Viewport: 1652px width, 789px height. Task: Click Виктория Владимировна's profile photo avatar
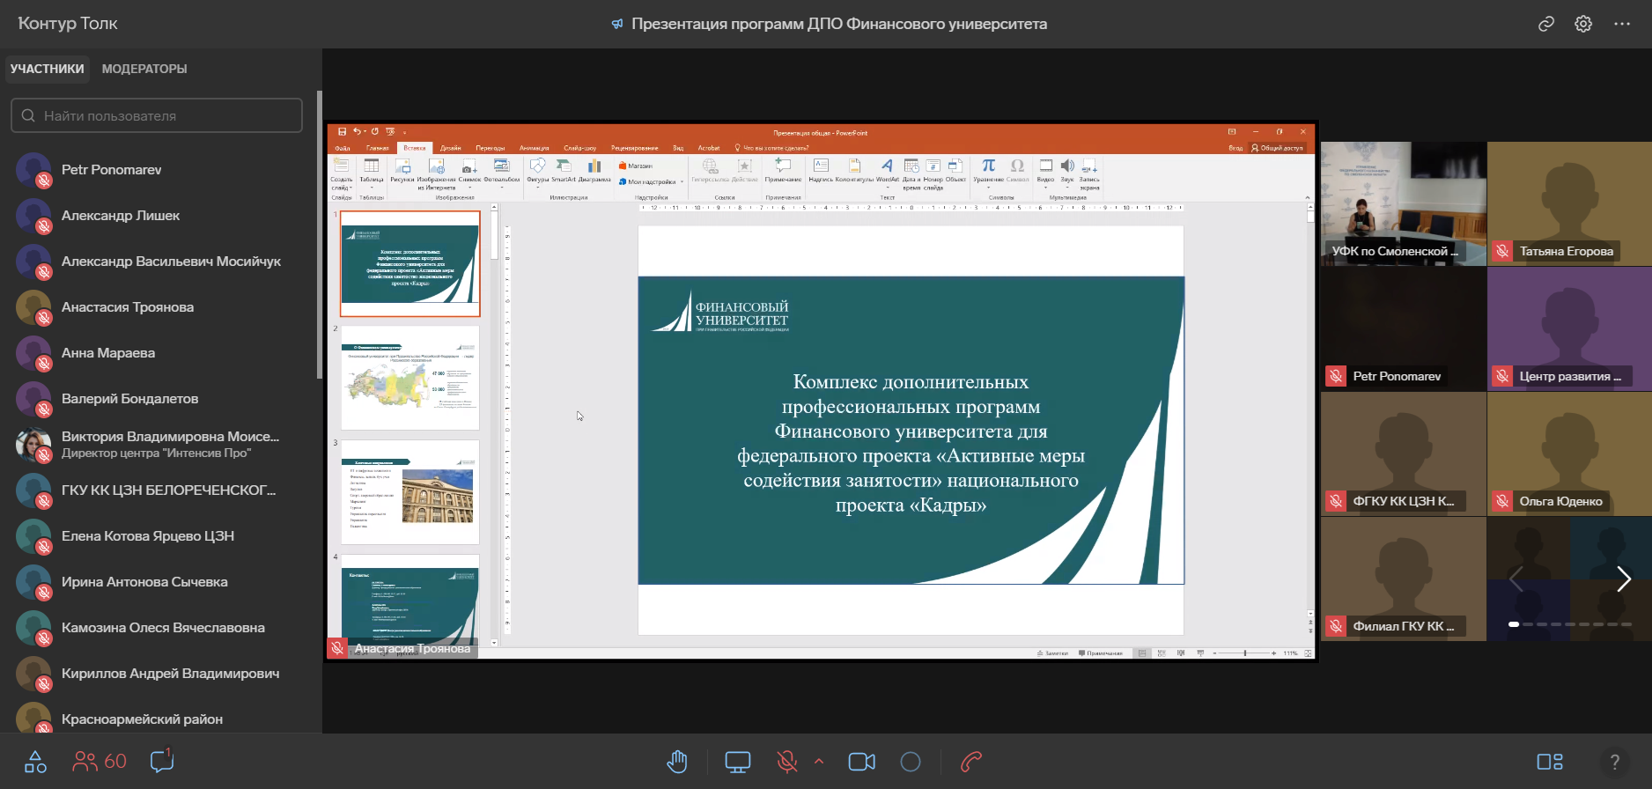(33, 445)
